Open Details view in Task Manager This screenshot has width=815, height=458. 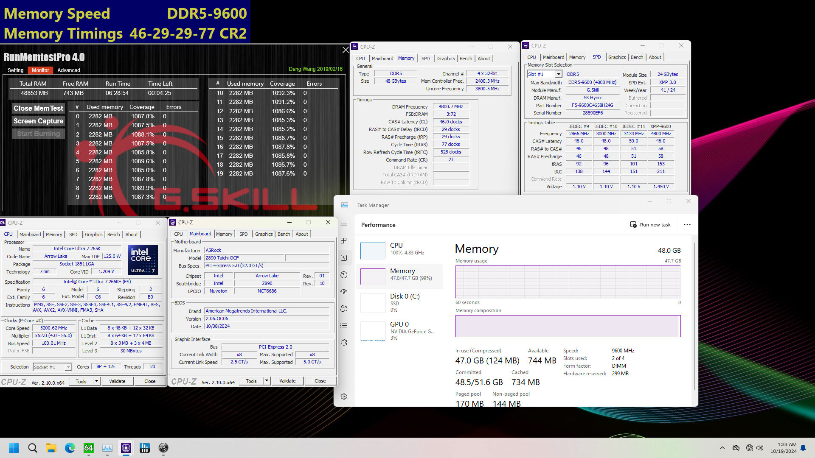[x=344, y=326]
